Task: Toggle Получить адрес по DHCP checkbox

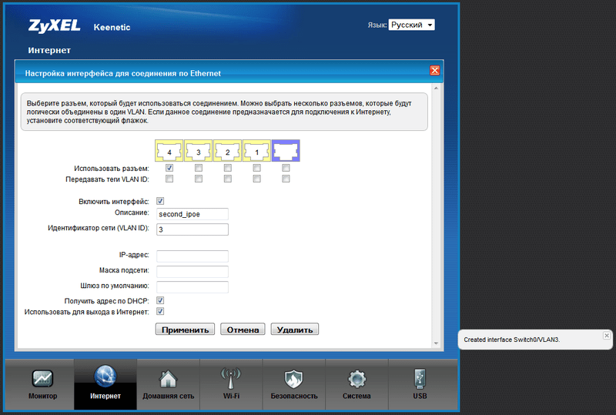Action: pyautogui.click(x=160, y=300)
